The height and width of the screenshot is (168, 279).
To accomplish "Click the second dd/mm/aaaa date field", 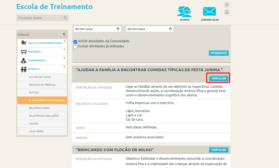I will pyautogui.click(x=150, y=29).
